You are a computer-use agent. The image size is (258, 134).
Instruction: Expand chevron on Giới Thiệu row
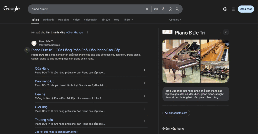(144, 109)
